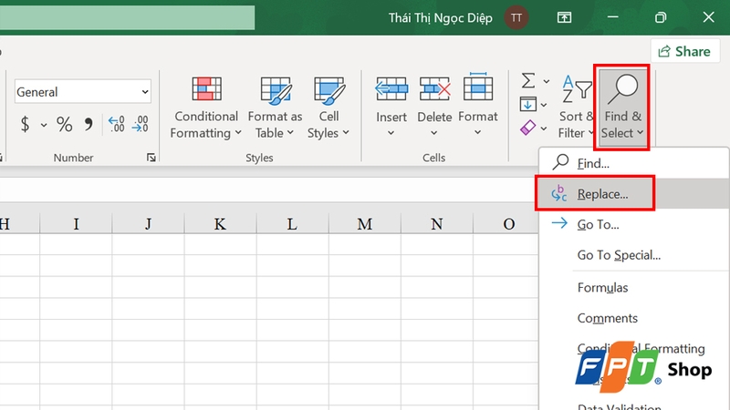
Task: Click the Clear eraser icon
Action: point(528,128)
